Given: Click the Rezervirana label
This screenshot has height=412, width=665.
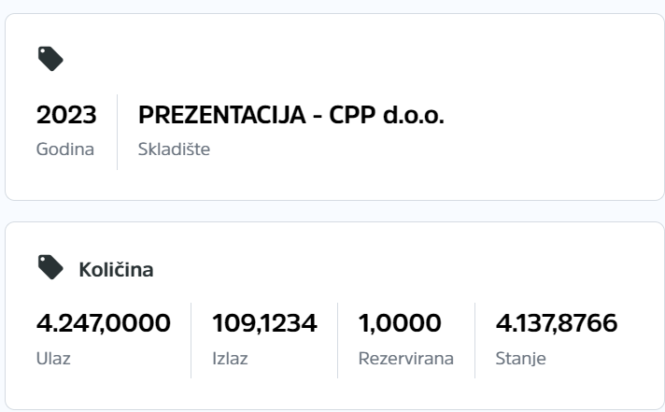Looking at the screenshot, I should [x=406, y=359].
